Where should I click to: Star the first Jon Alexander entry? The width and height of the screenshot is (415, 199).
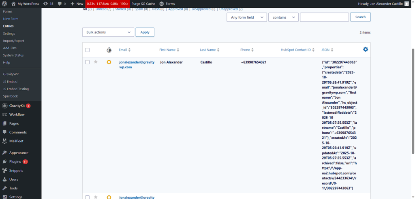(96, 62)
